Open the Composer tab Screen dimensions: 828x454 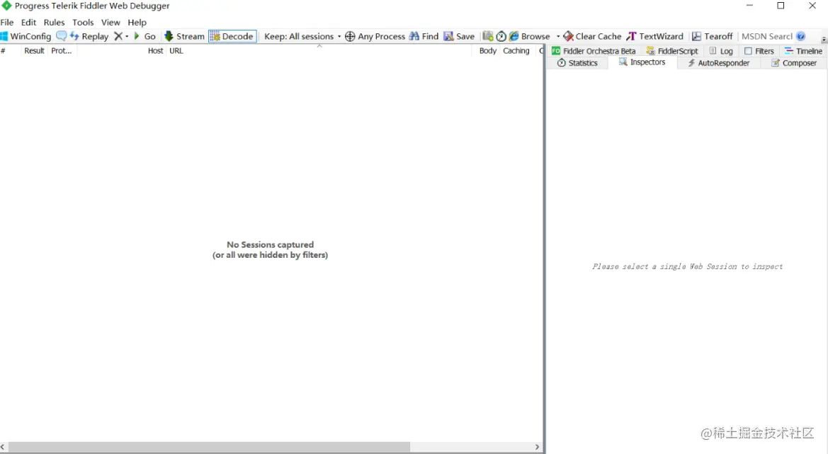click(794, 63)
